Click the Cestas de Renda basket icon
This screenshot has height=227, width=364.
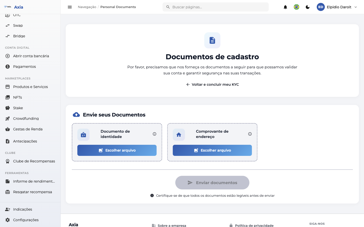(8, 129)
